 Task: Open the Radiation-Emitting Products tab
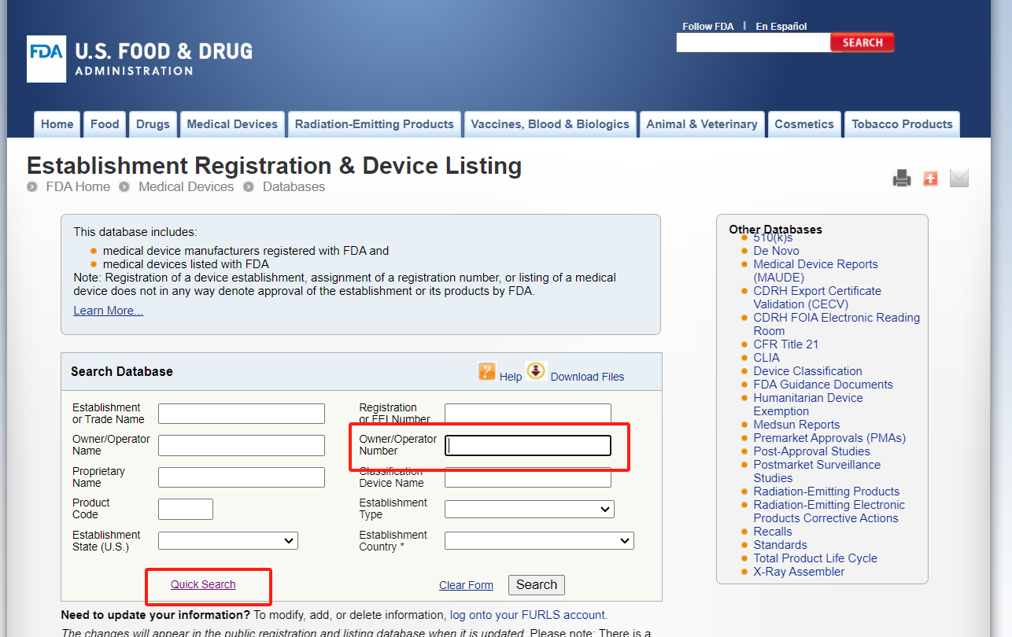click(x=375, y=124)
